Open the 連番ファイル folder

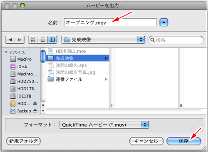(x=78, y=80)
